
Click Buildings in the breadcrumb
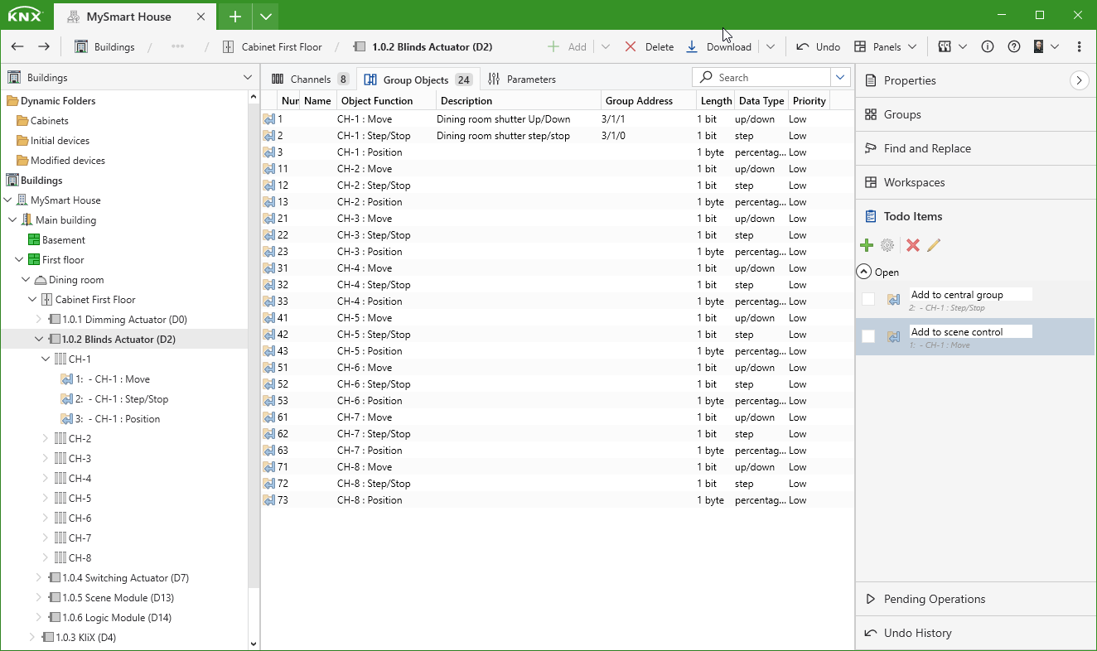104,47
